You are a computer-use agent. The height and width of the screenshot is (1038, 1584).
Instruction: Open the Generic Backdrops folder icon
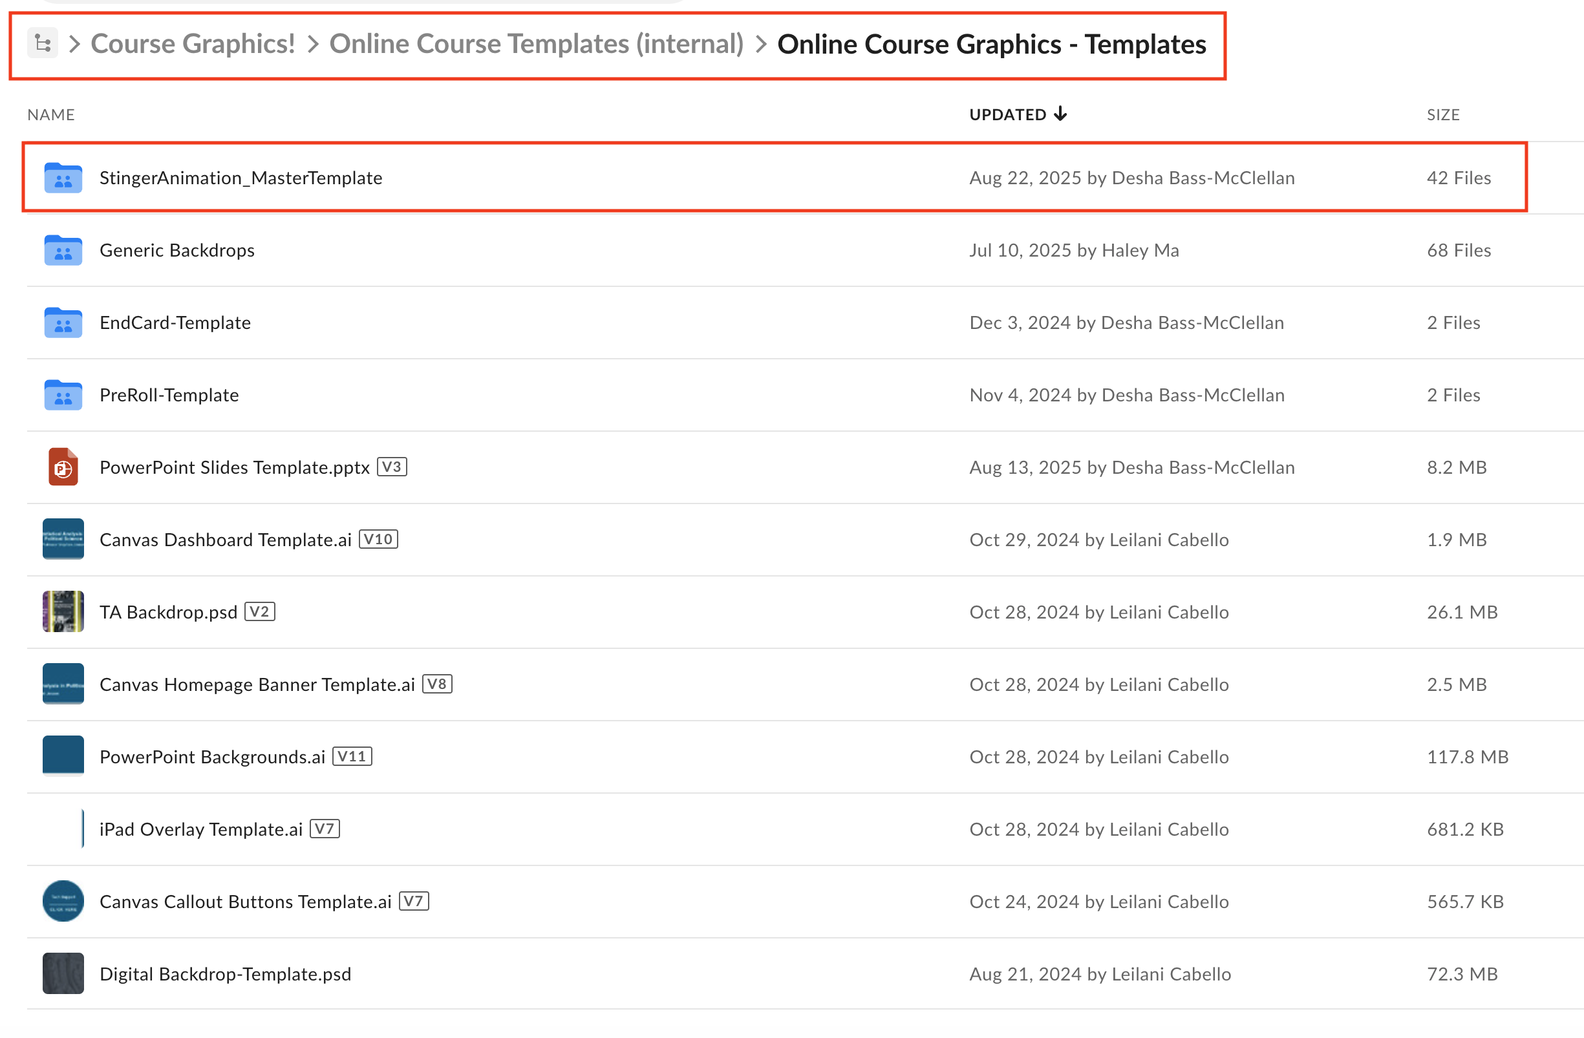tap(63, 250)
